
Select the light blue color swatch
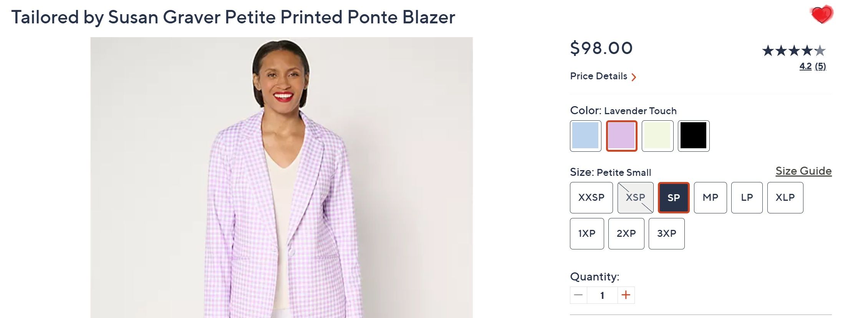pos(585,136)
